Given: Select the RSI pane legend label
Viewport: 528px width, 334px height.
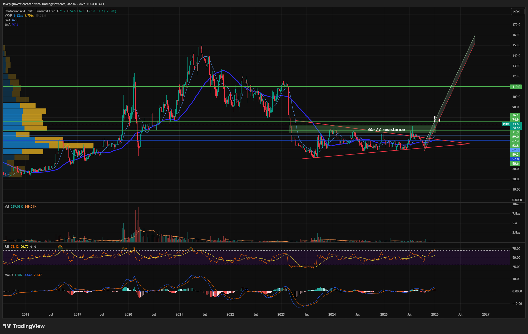Looking at the screenshot, I should [7, 247].
